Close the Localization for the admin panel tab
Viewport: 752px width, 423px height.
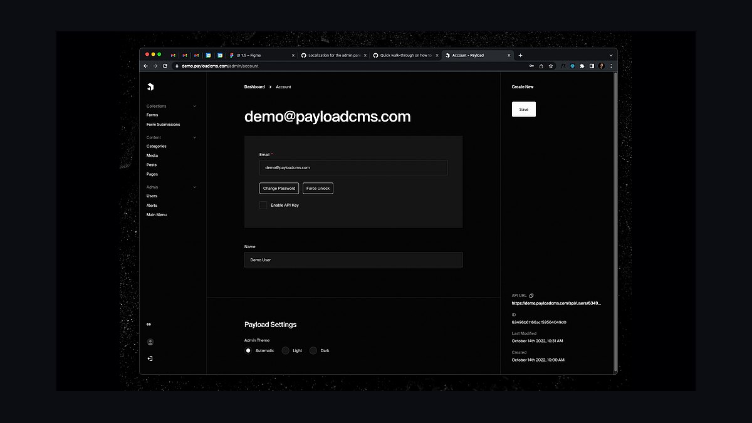point(365,55)
